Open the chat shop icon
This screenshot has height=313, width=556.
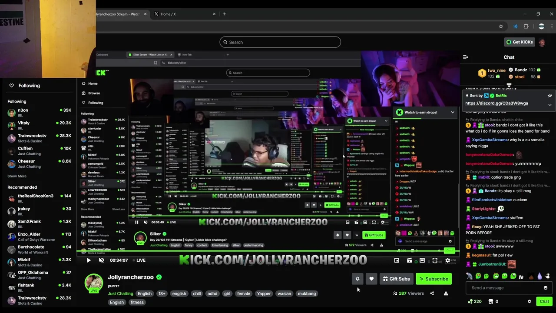[491, 301]
